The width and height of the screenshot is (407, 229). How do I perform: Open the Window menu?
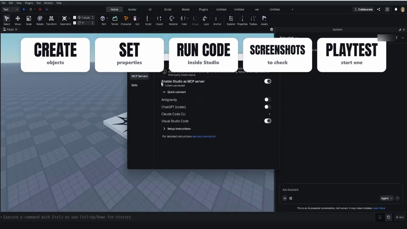point(48,3)
